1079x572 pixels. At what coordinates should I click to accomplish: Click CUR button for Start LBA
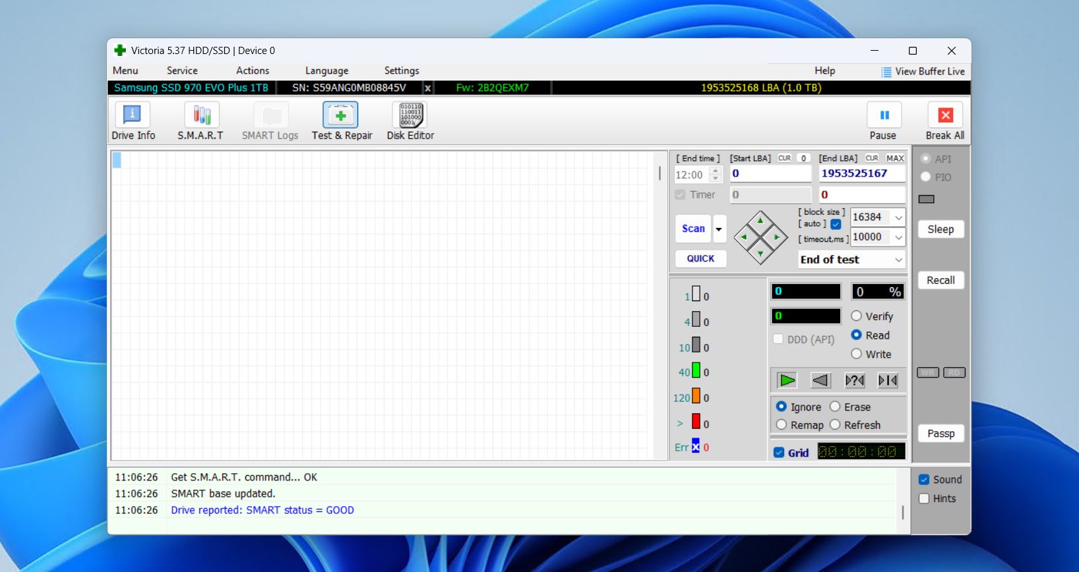click(x=784, y=158)
